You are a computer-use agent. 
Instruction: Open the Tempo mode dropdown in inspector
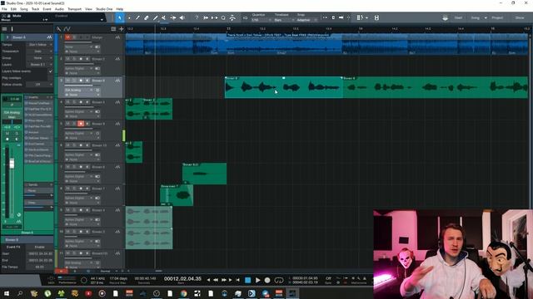coord(40,45)
